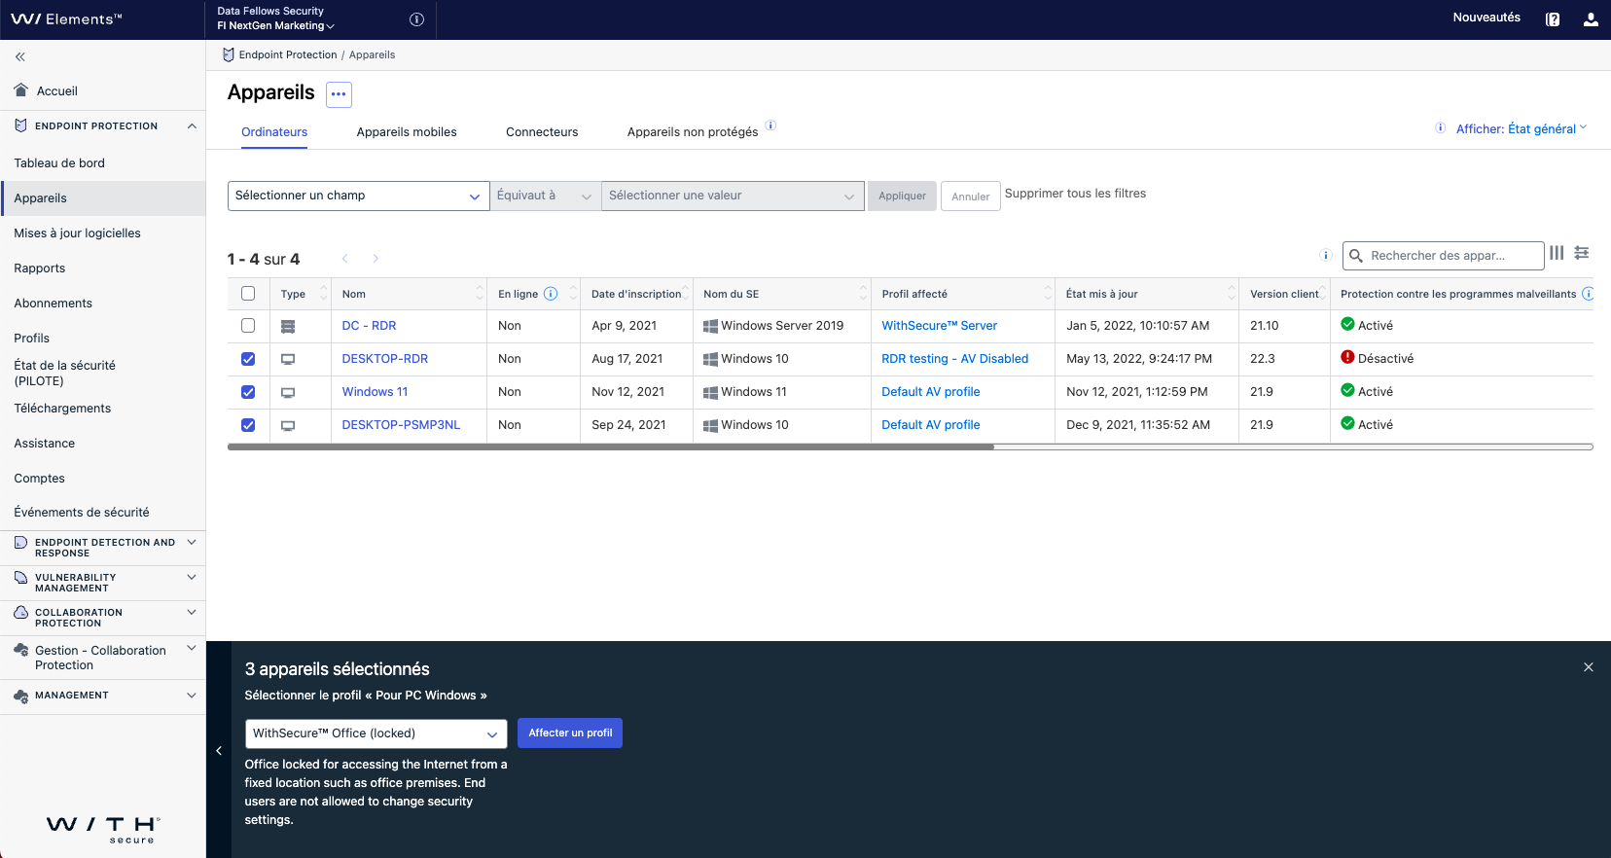Click the Annuler filter button

[970, 196]
